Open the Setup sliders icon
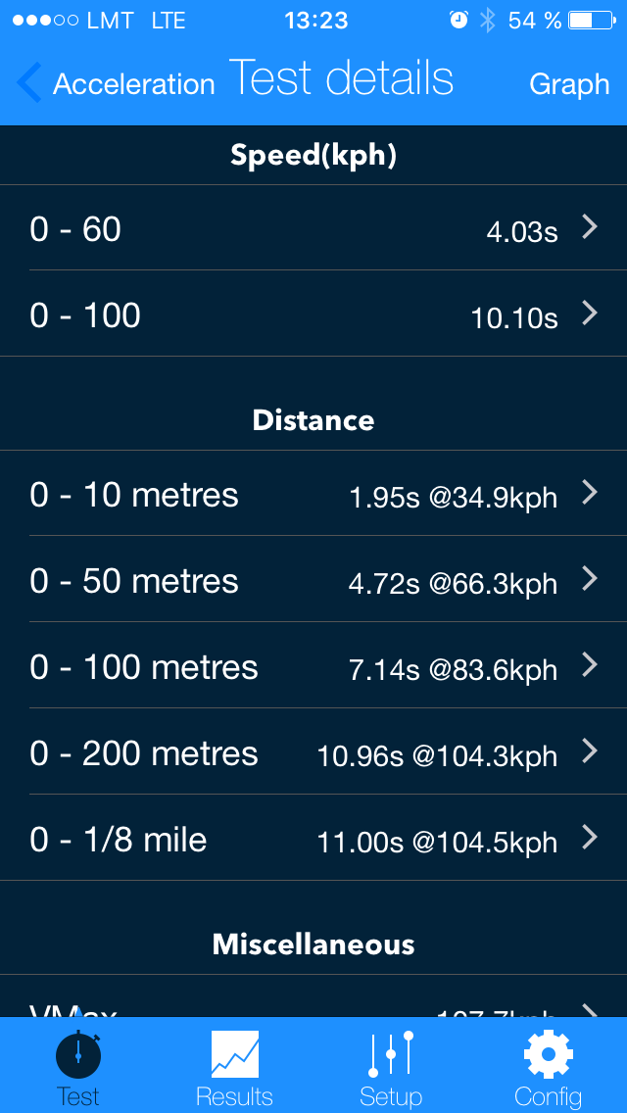Image resolution: width=627 pixels, height=1113 pixels. click(391, 1054)
